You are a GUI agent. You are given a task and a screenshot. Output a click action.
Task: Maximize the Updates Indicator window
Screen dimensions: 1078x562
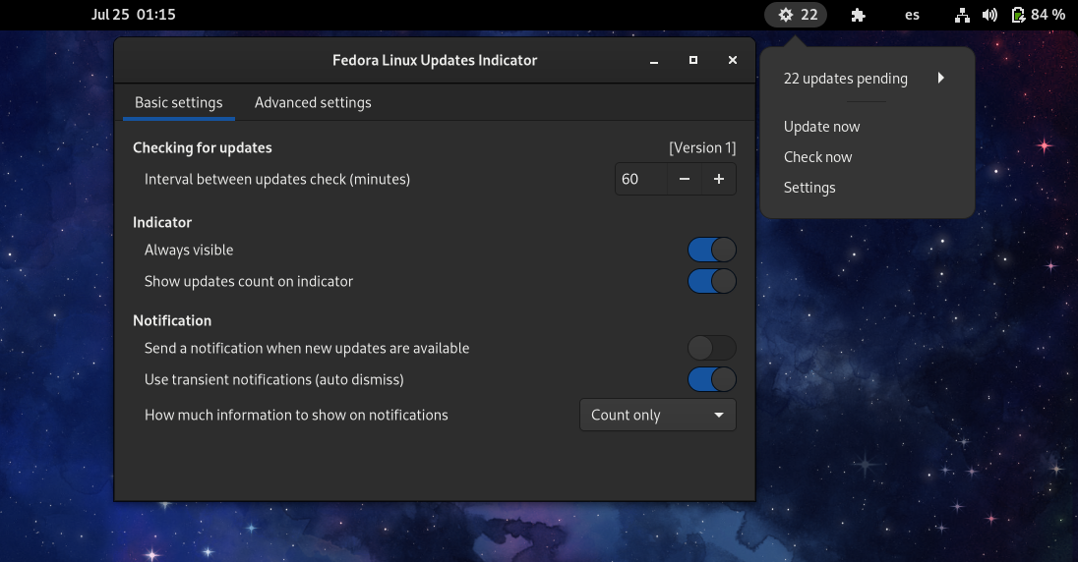click(693, 61)
